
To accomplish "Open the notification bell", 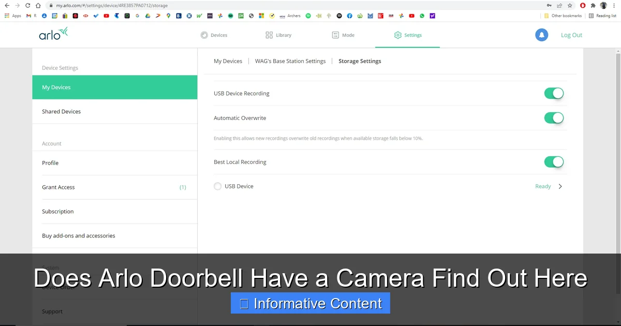I will 541,35.
